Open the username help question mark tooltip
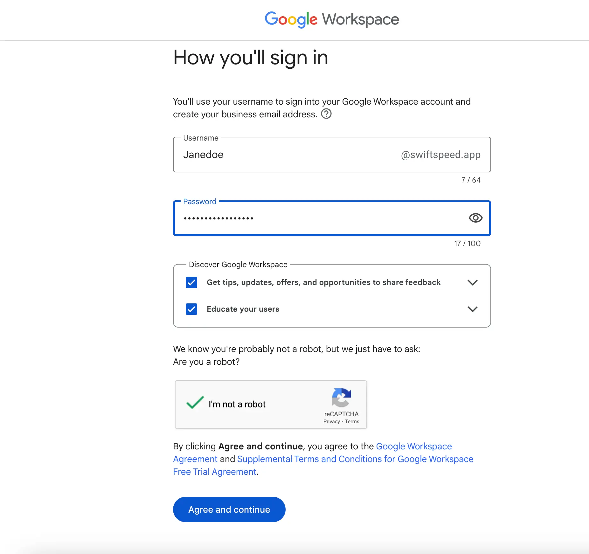The width and height of the screenshot is (589, 554). (327, 114)
